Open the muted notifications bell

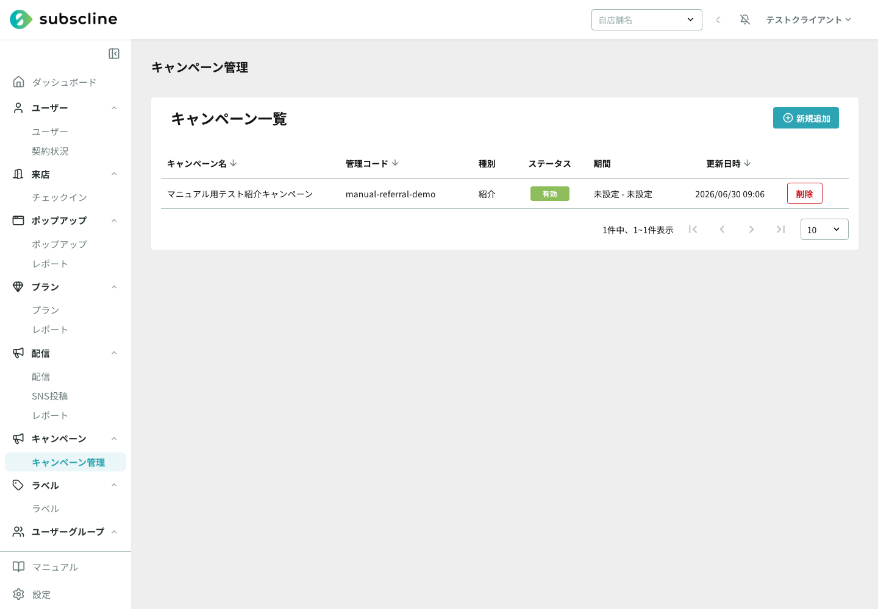tap(745, 19)
